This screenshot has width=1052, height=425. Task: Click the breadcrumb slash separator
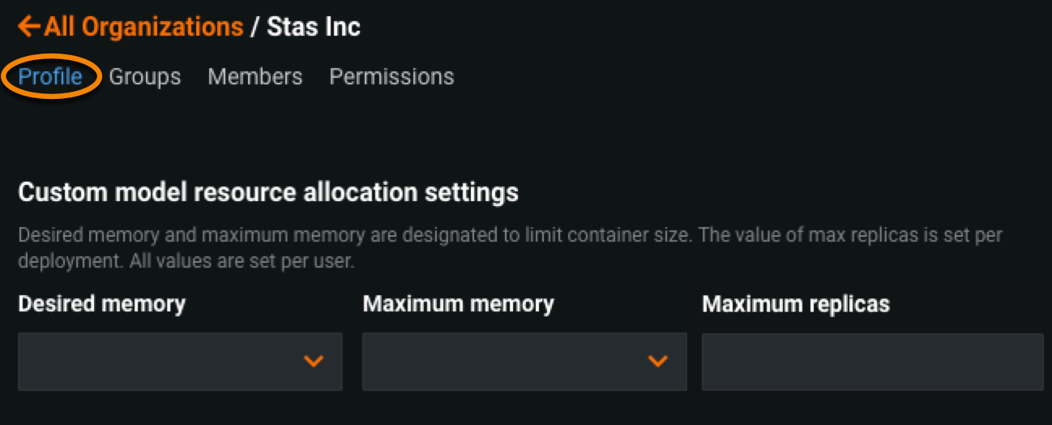pos(254,27)
